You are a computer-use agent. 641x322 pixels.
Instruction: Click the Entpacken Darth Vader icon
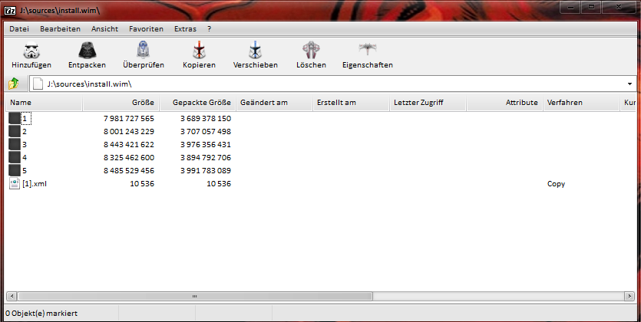click(x=87, y=51)
